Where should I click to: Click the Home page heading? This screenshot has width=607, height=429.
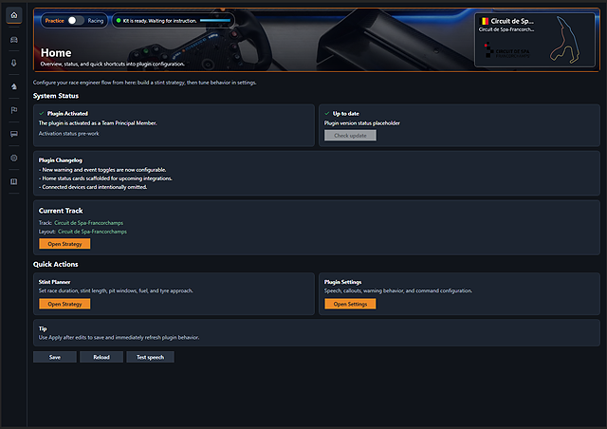tap(56, 53)
